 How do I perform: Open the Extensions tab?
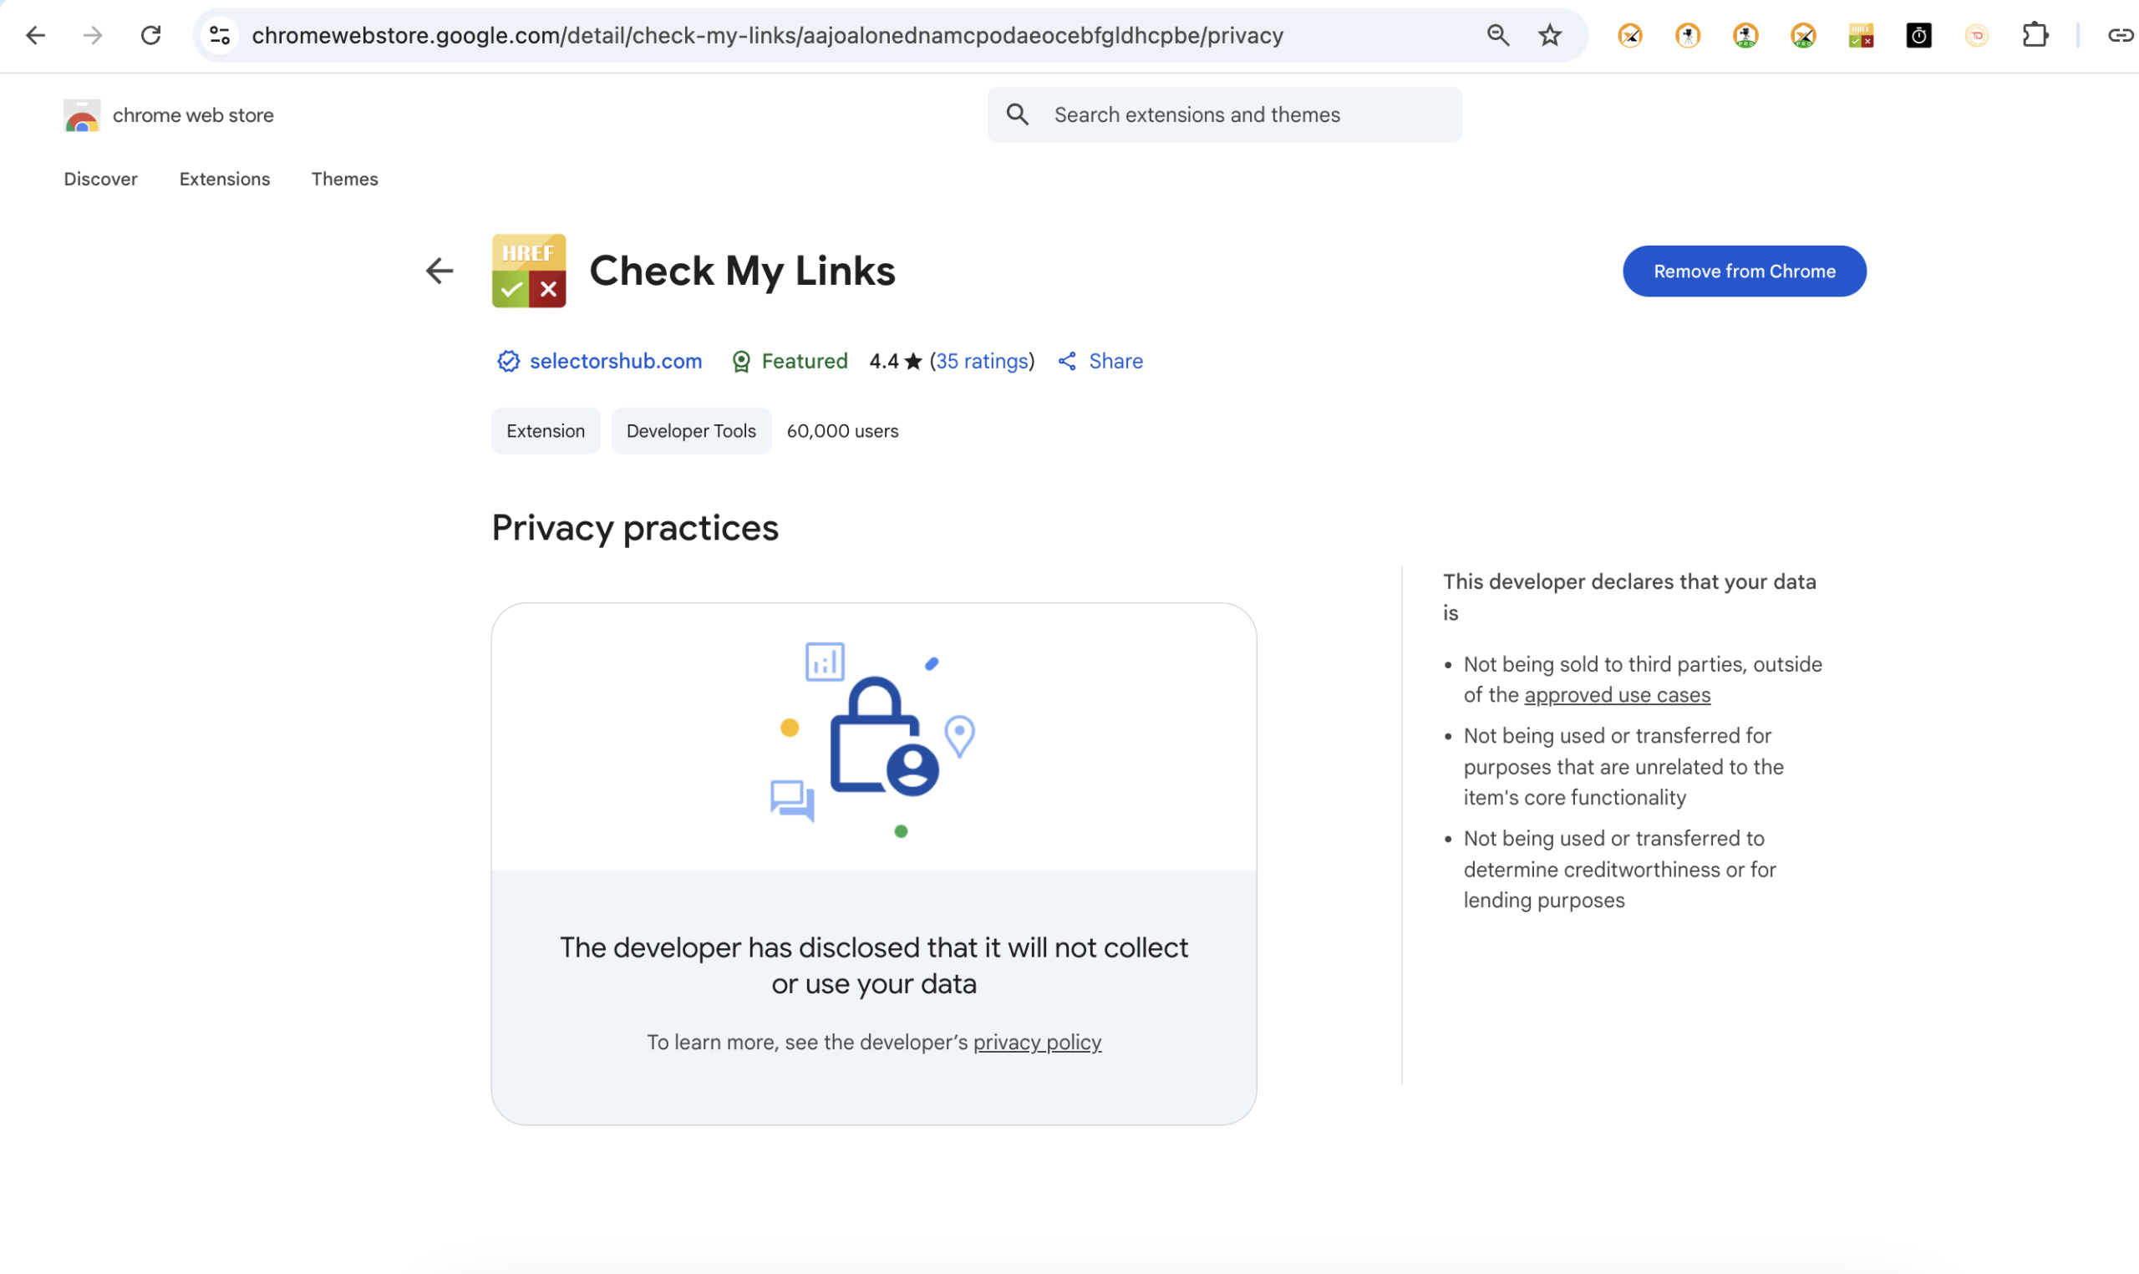pos(224,179)
